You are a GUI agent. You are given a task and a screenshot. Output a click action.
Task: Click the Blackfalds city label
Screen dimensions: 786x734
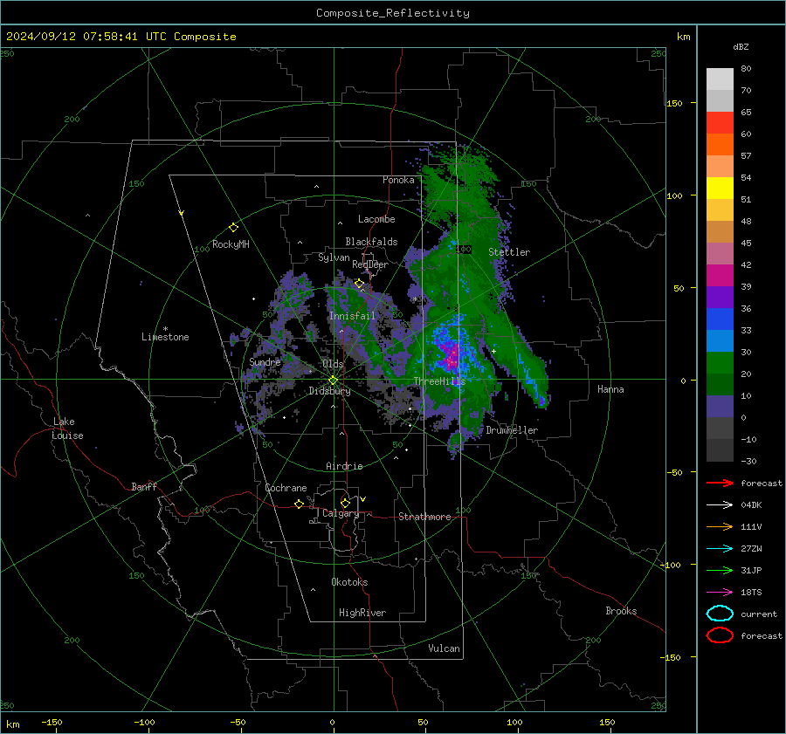pos(371,242)
